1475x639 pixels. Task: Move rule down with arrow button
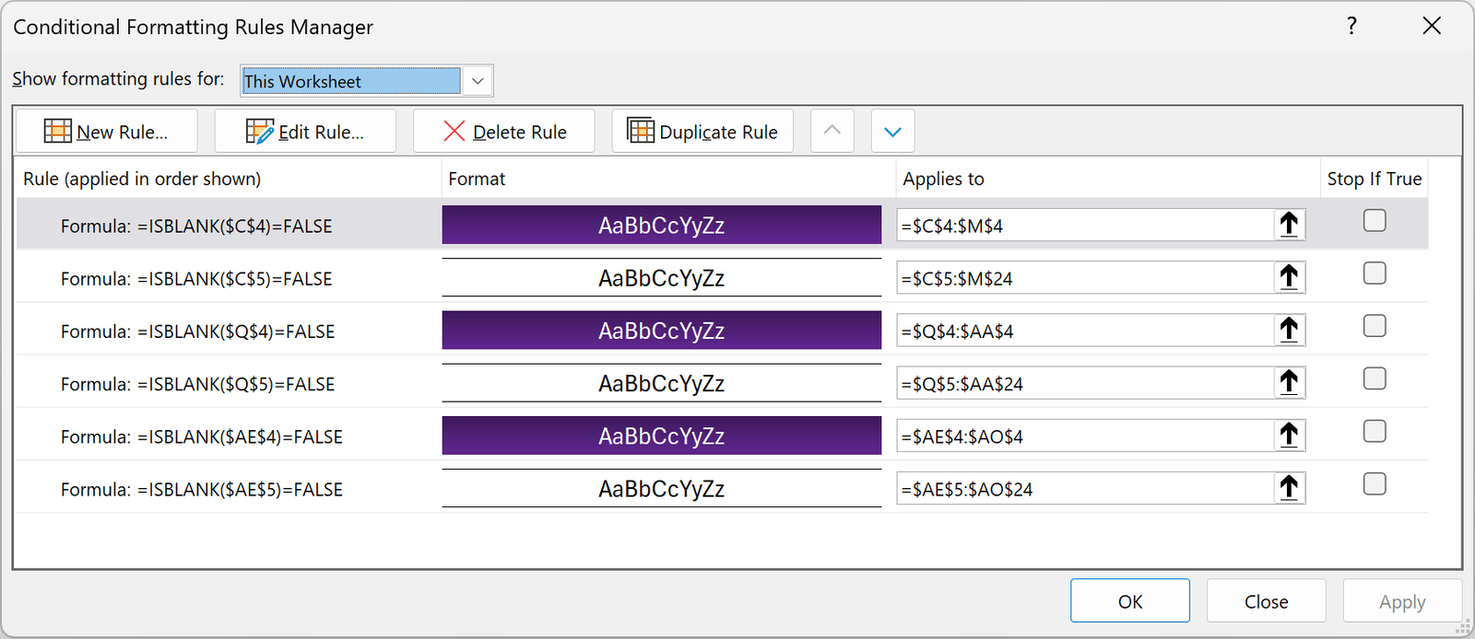click(892, 131)
